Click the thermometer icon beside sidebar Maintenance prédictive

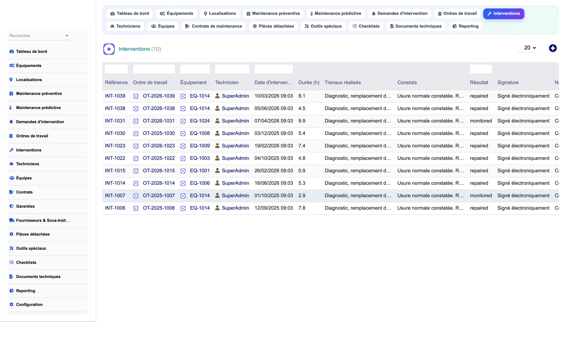tap(11, 108)
